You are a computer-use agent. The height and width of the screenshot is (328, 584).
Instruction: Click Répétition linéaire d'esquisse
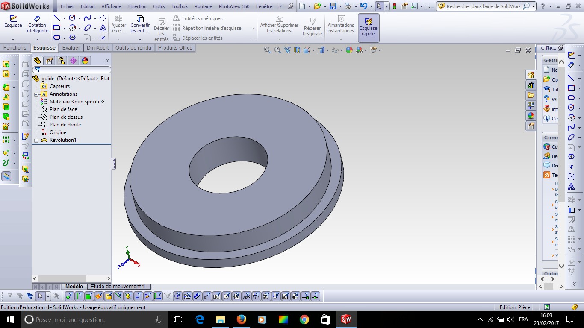(x=207, y=28)
